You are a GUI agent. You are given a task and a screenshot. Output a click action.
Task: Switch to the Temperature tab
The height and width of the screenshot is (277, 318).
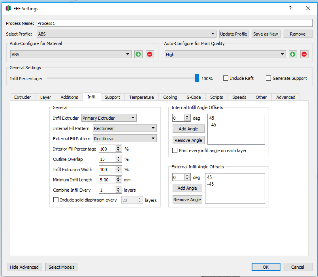pyautogui.click(x=141, y=97)
